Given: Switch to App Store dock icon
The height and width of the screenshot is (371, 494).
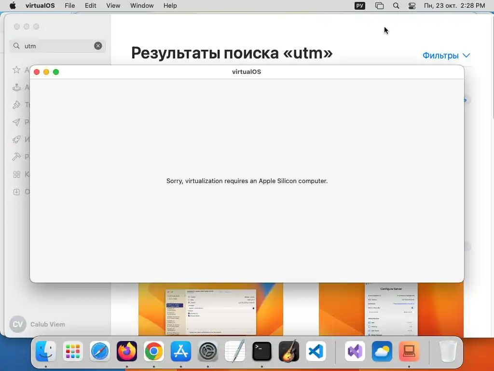Looking at the screenshot, I should (x=181, y=351).
